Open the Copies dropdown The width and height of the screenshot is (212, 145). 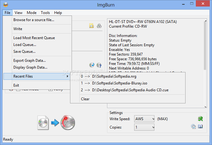click(x=144, y=127)
